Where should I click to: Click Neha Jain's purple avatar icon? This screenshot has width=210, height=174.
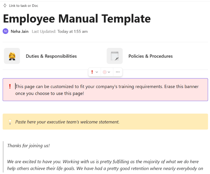point(5,31)
